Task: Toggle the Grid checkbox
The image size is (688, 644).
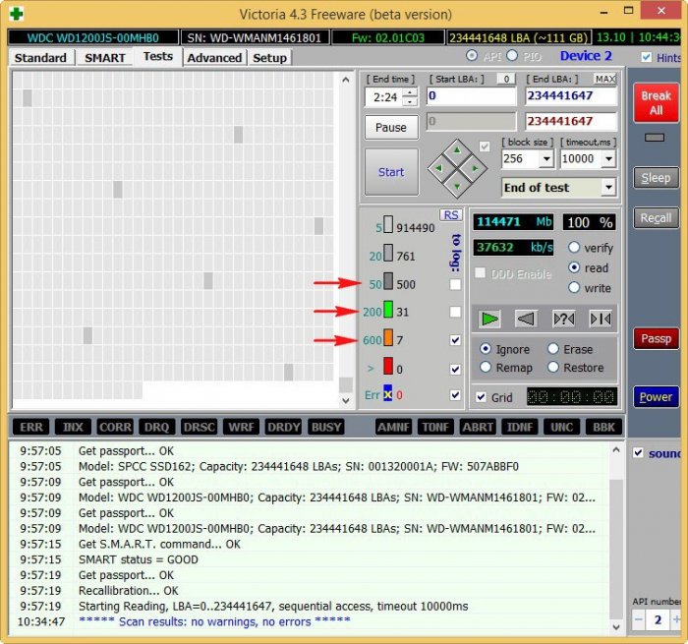Action: point(482,397)
